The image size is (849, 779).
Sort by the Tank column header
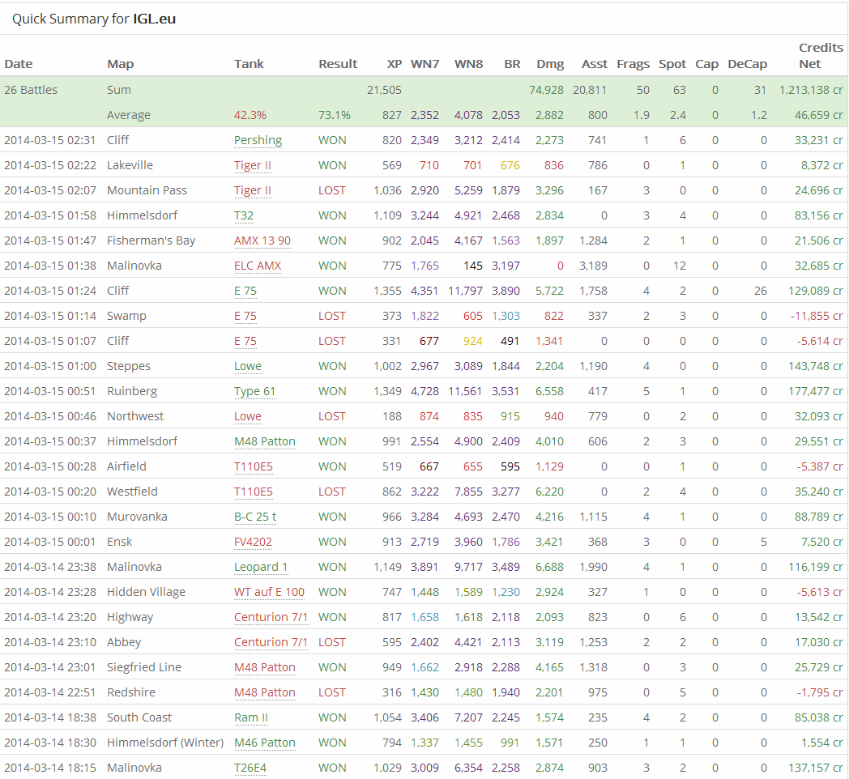(249, 64)
